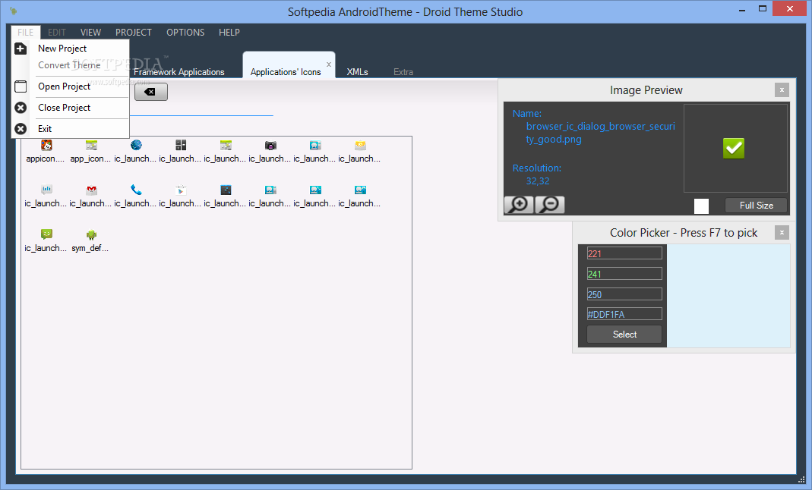Select the Gmail launcher icon
The image size is (812, 490).
click(x=91, y=190)
